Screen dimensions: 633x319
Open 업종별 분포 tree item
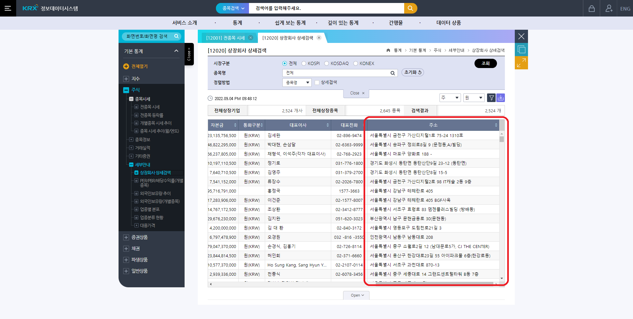pos(150,209)
